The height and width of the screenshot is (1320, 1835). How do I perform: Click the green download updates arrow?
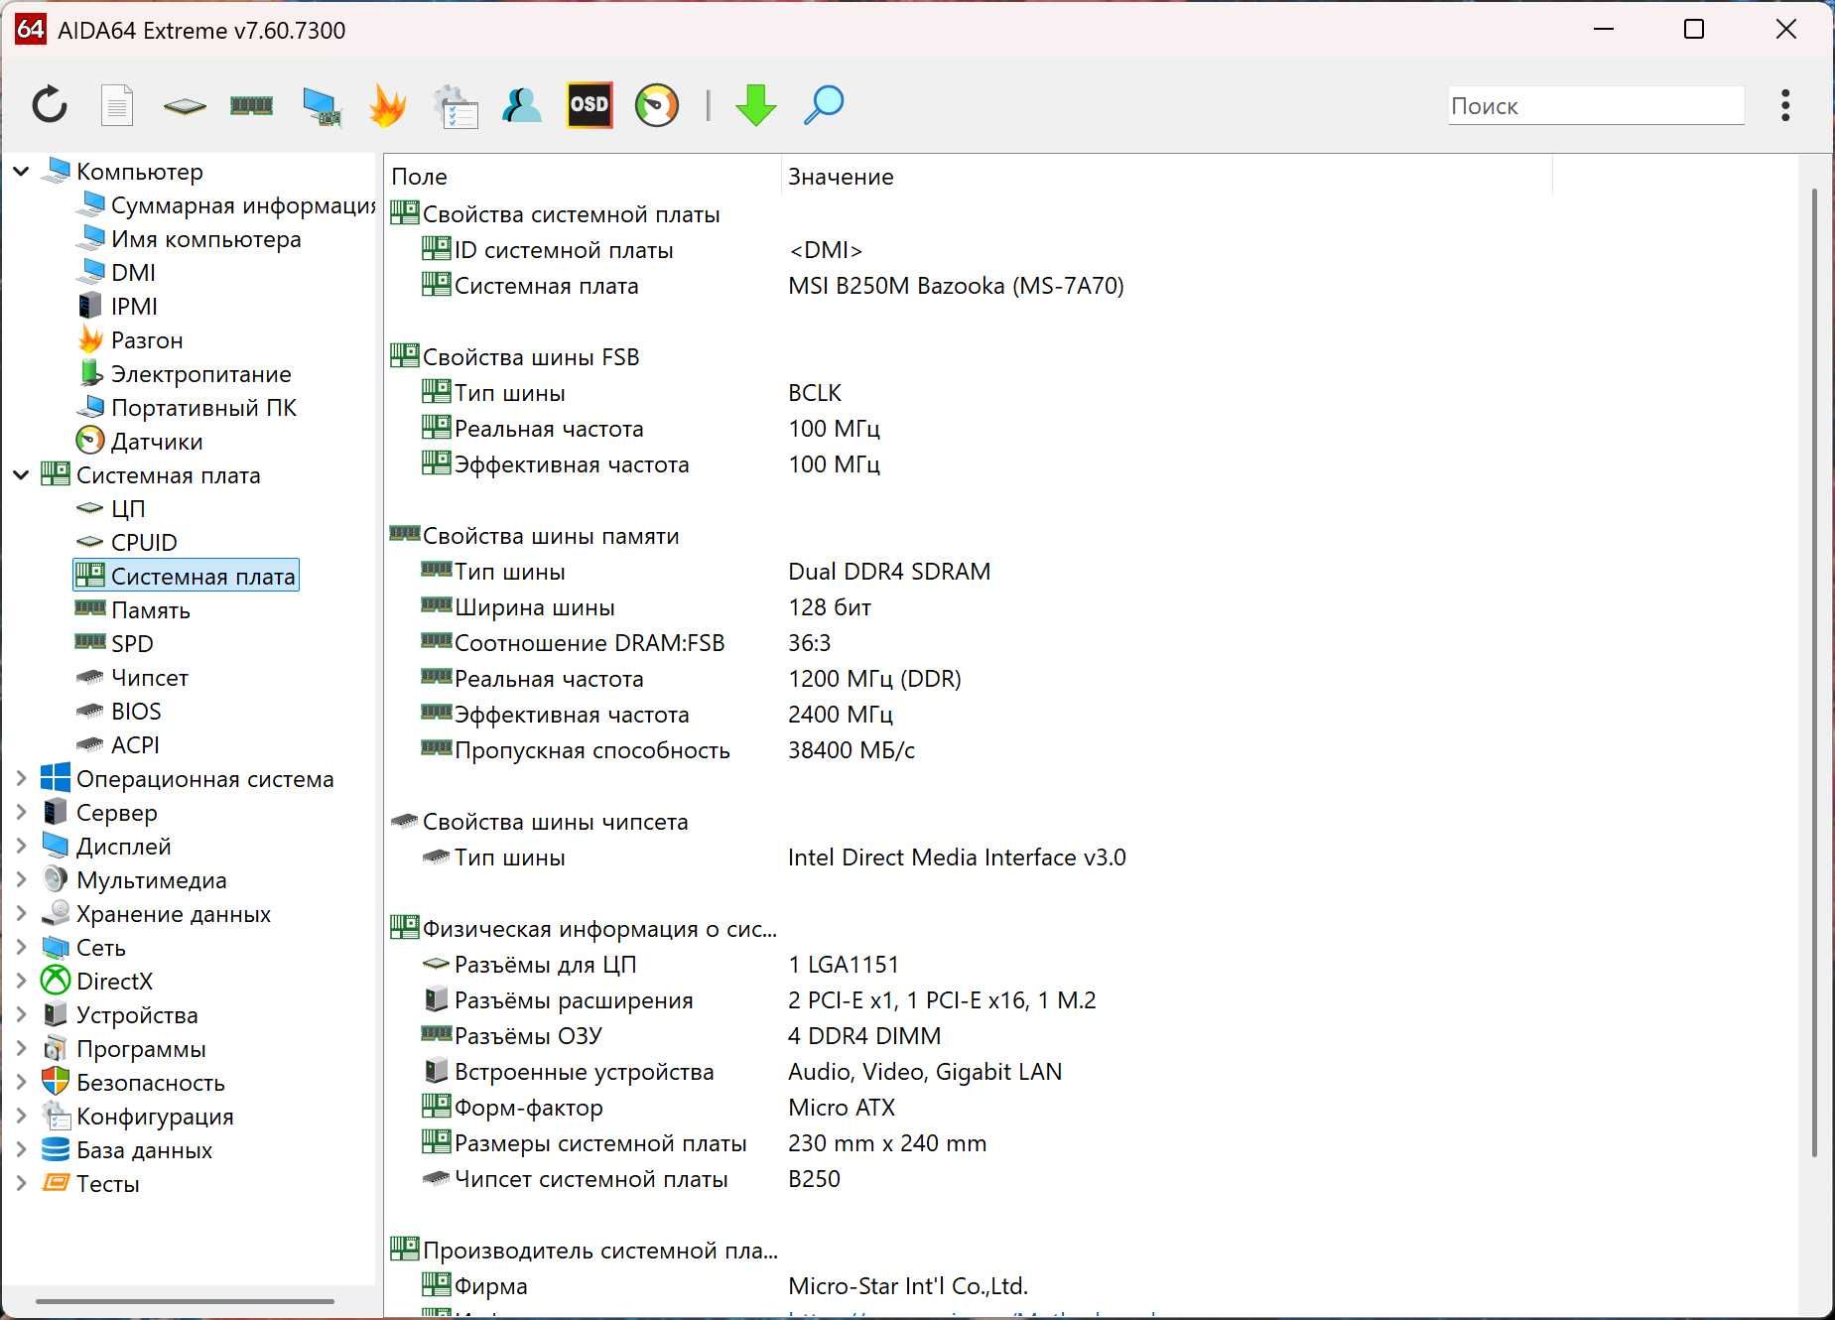756,105
